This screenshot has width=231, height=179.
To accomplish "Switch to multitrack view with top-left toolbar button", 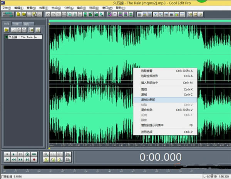I will 8,14.
